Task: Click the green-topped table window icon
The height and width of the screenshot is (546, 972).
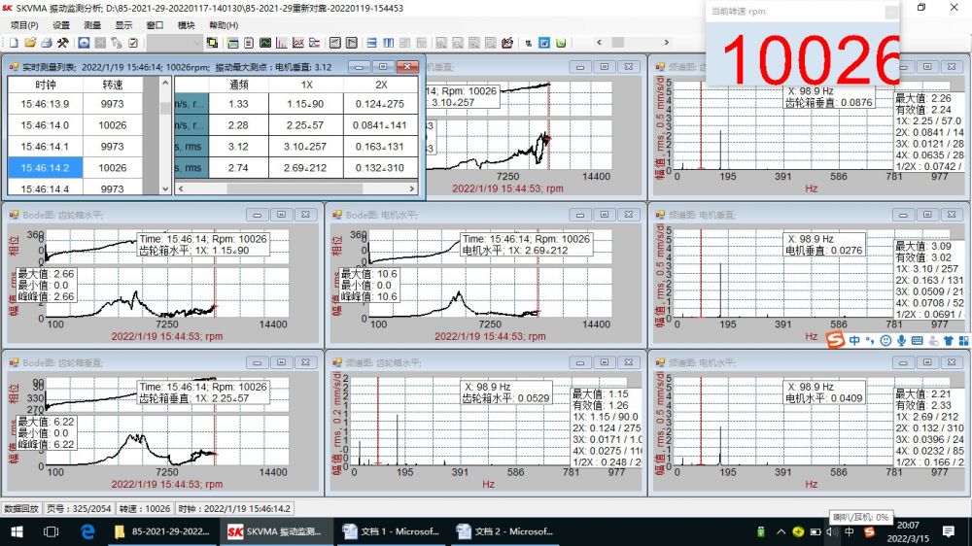Action: click(232, 43)
